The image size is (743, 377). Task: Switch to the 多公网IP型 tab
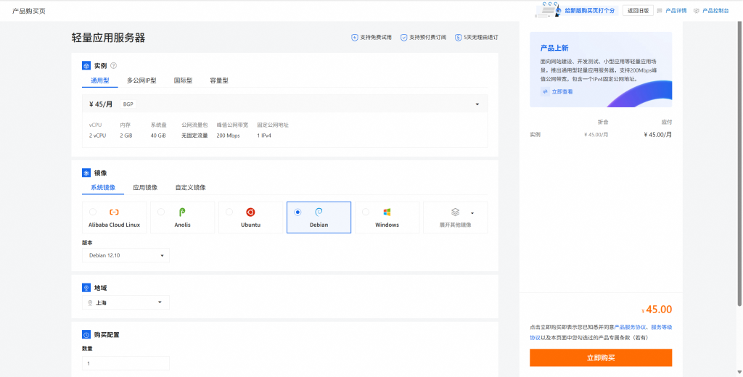click(141, 80)
